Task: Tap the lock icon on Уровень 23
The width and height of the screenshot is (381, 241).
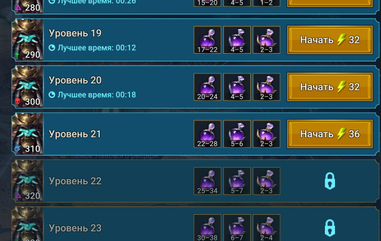Action: pyautogui.click(x=330, y=228)
